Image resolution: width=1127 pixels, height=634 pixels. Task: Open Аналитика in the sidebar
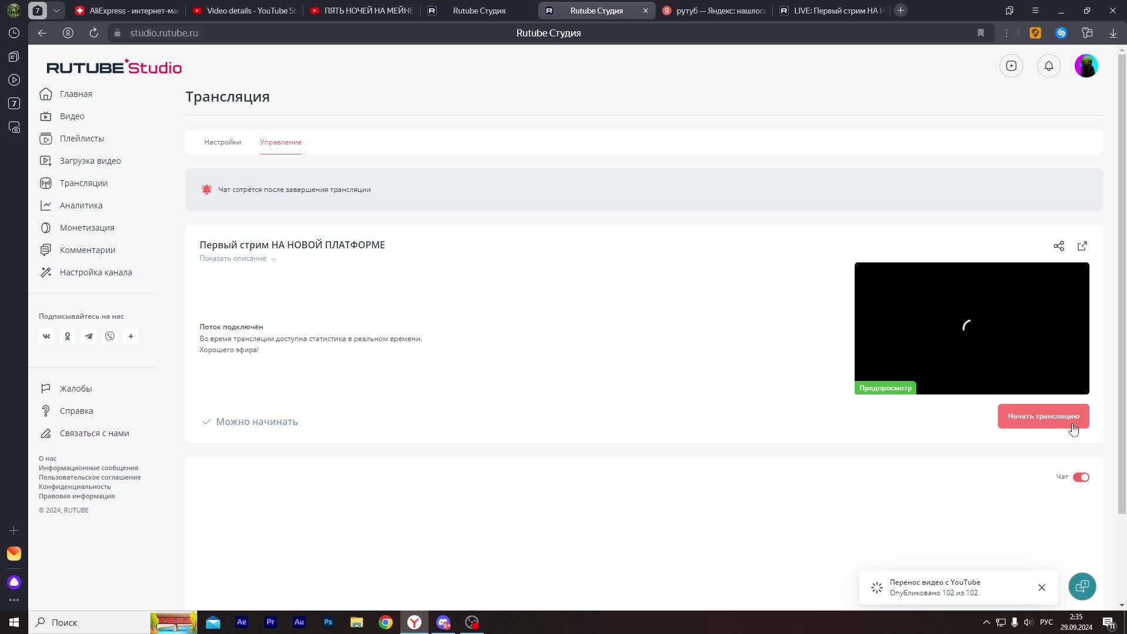(x=81, y=205)
